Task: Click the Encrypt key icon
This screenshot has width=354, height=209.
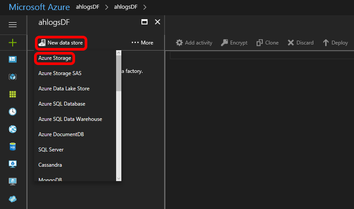Action: [x=224, y=43]
